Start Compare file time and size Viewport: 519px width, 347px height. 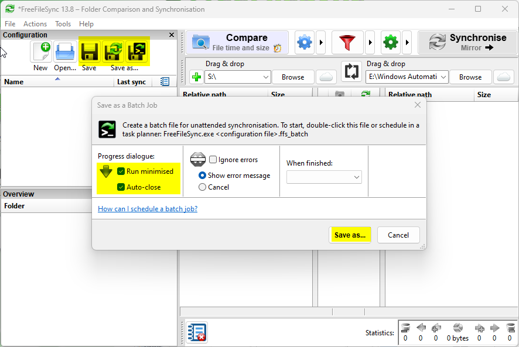coord(237,42)
